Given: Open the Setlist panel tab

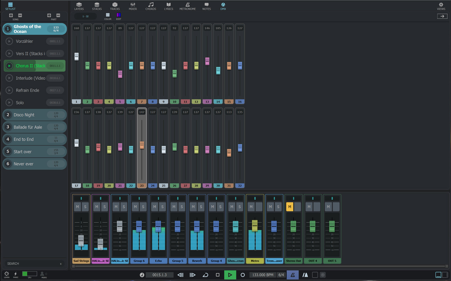Looking at the screenshot, I should 10,6.
